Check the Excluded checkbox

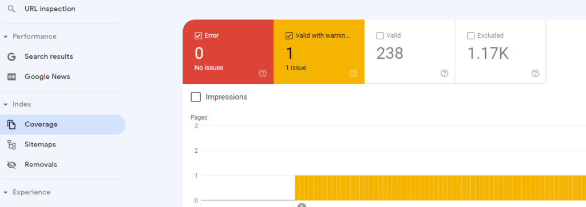click(x=471, y=36)
